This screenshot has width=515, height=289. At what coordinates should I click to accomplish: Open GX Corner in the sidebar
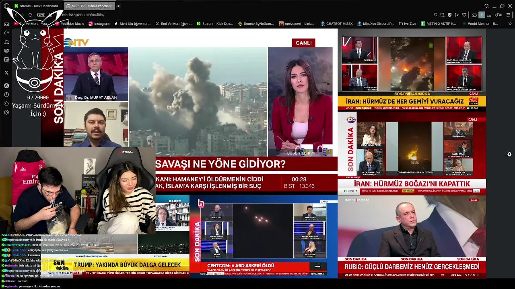(6, 24)
